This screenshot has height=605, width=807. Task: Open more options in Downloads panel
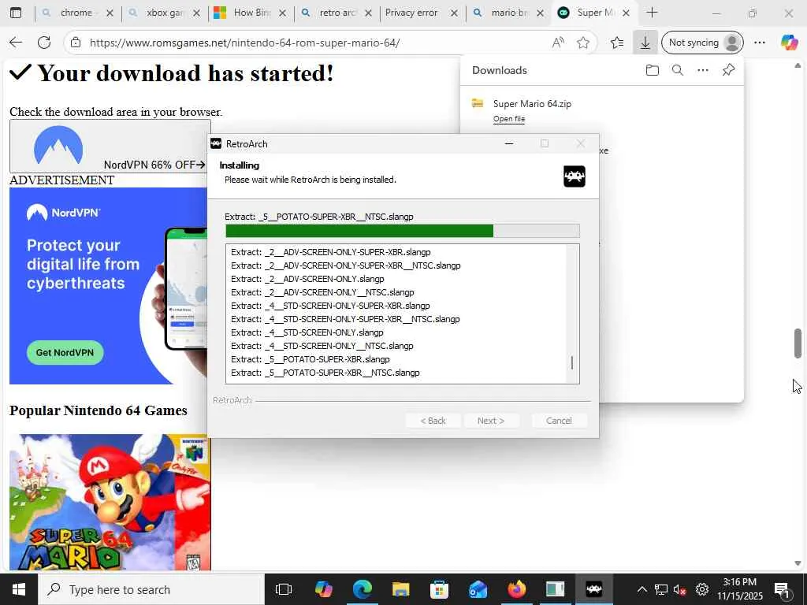[x=702, y=70]
